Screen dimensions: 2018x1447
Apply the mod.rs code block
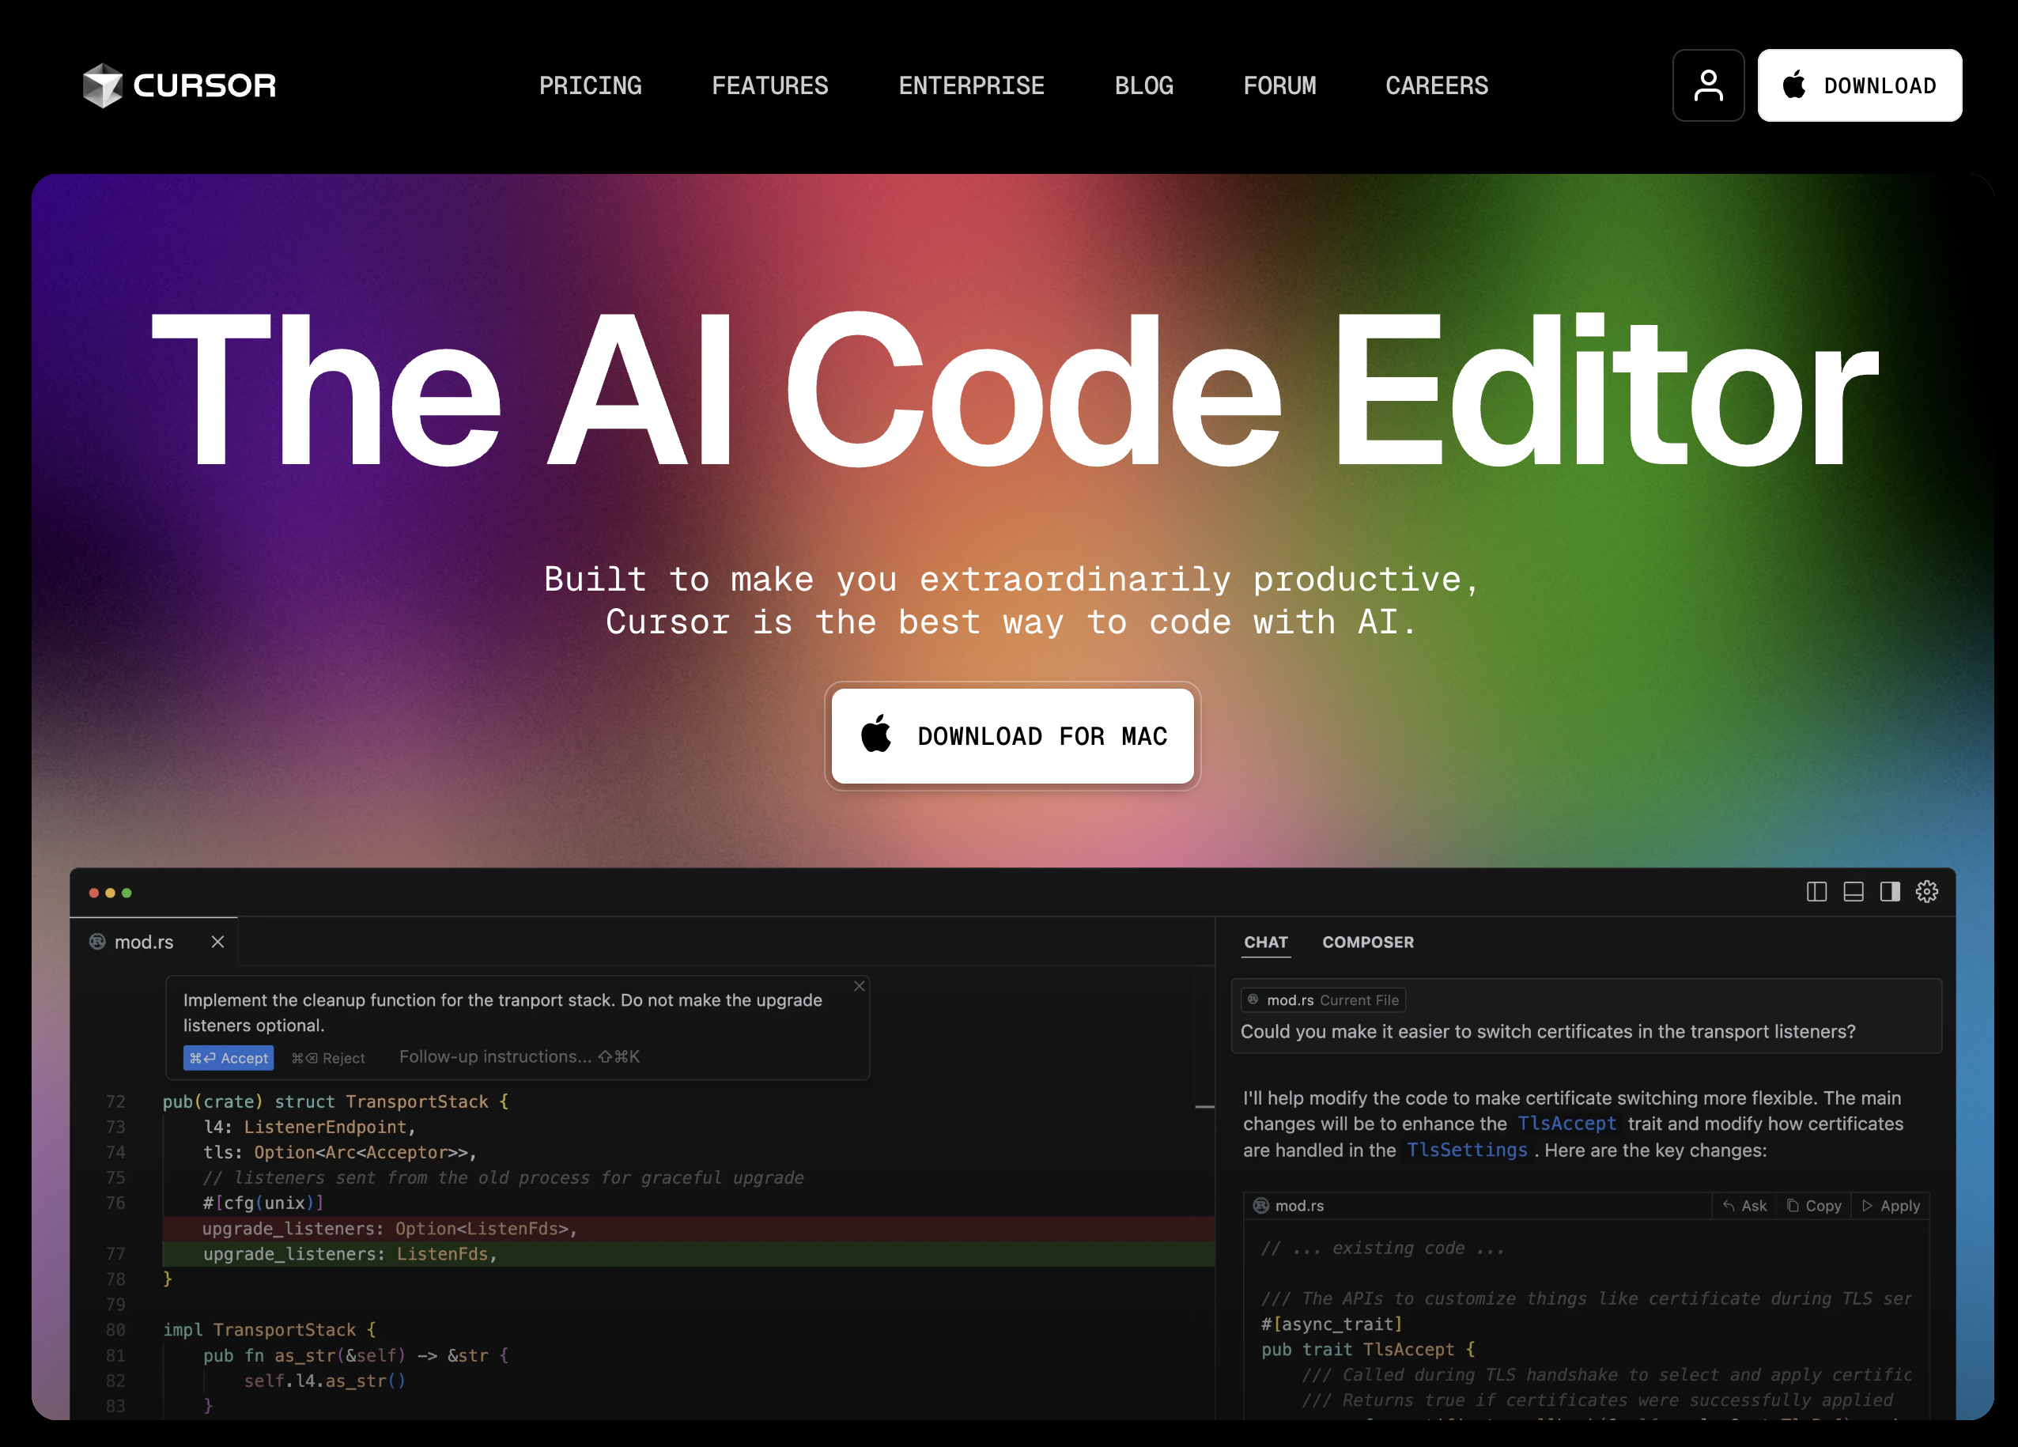1891,1206
